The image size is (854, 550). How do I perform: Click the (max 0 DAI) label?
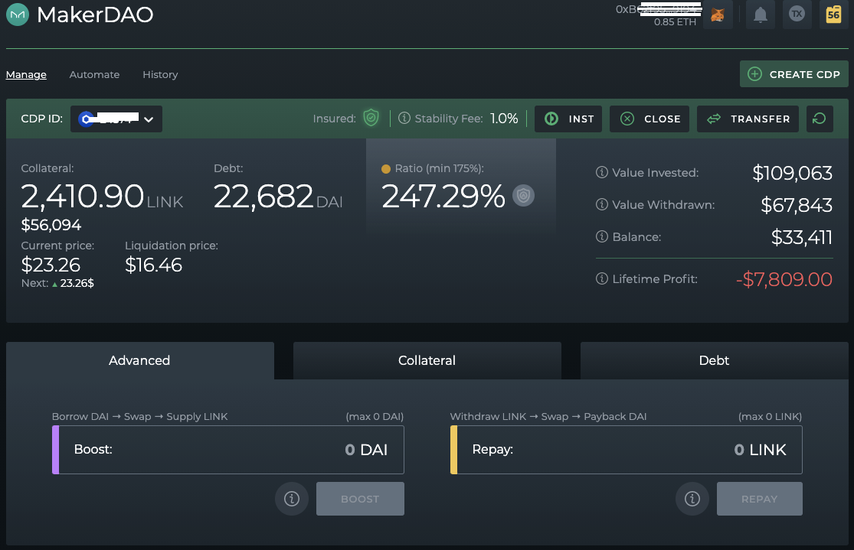375,417
